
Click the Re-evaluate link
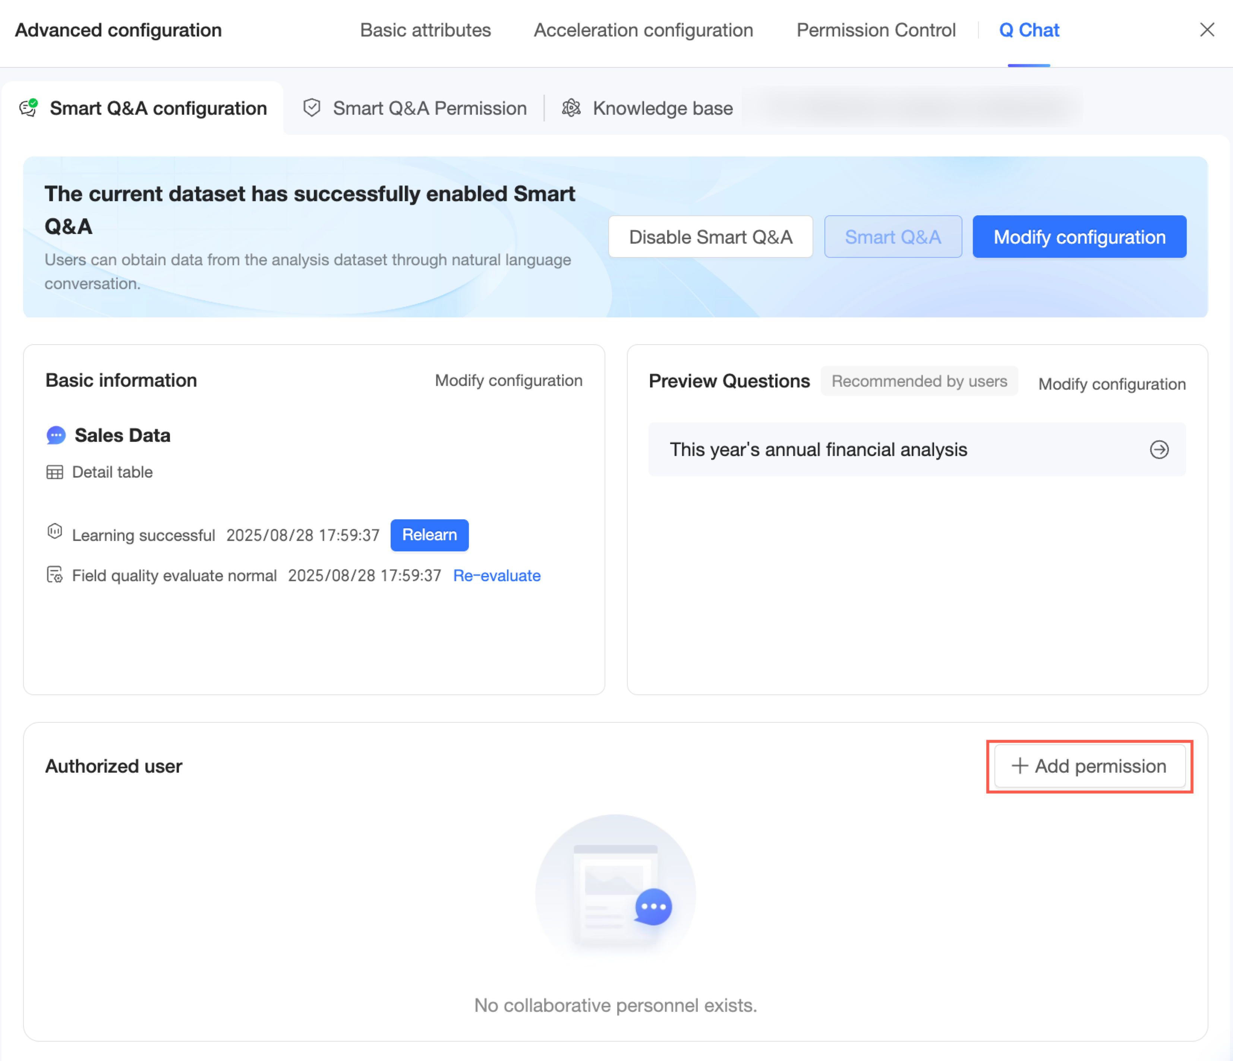point(496,576)
